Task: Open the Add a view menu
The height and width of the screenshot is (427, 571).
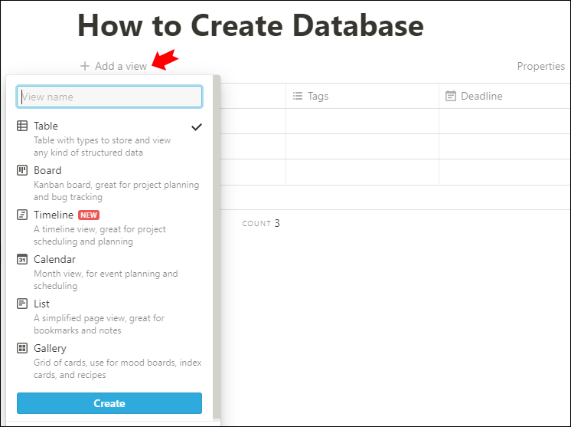Action: pyautogui.click(x=113, y=66)
